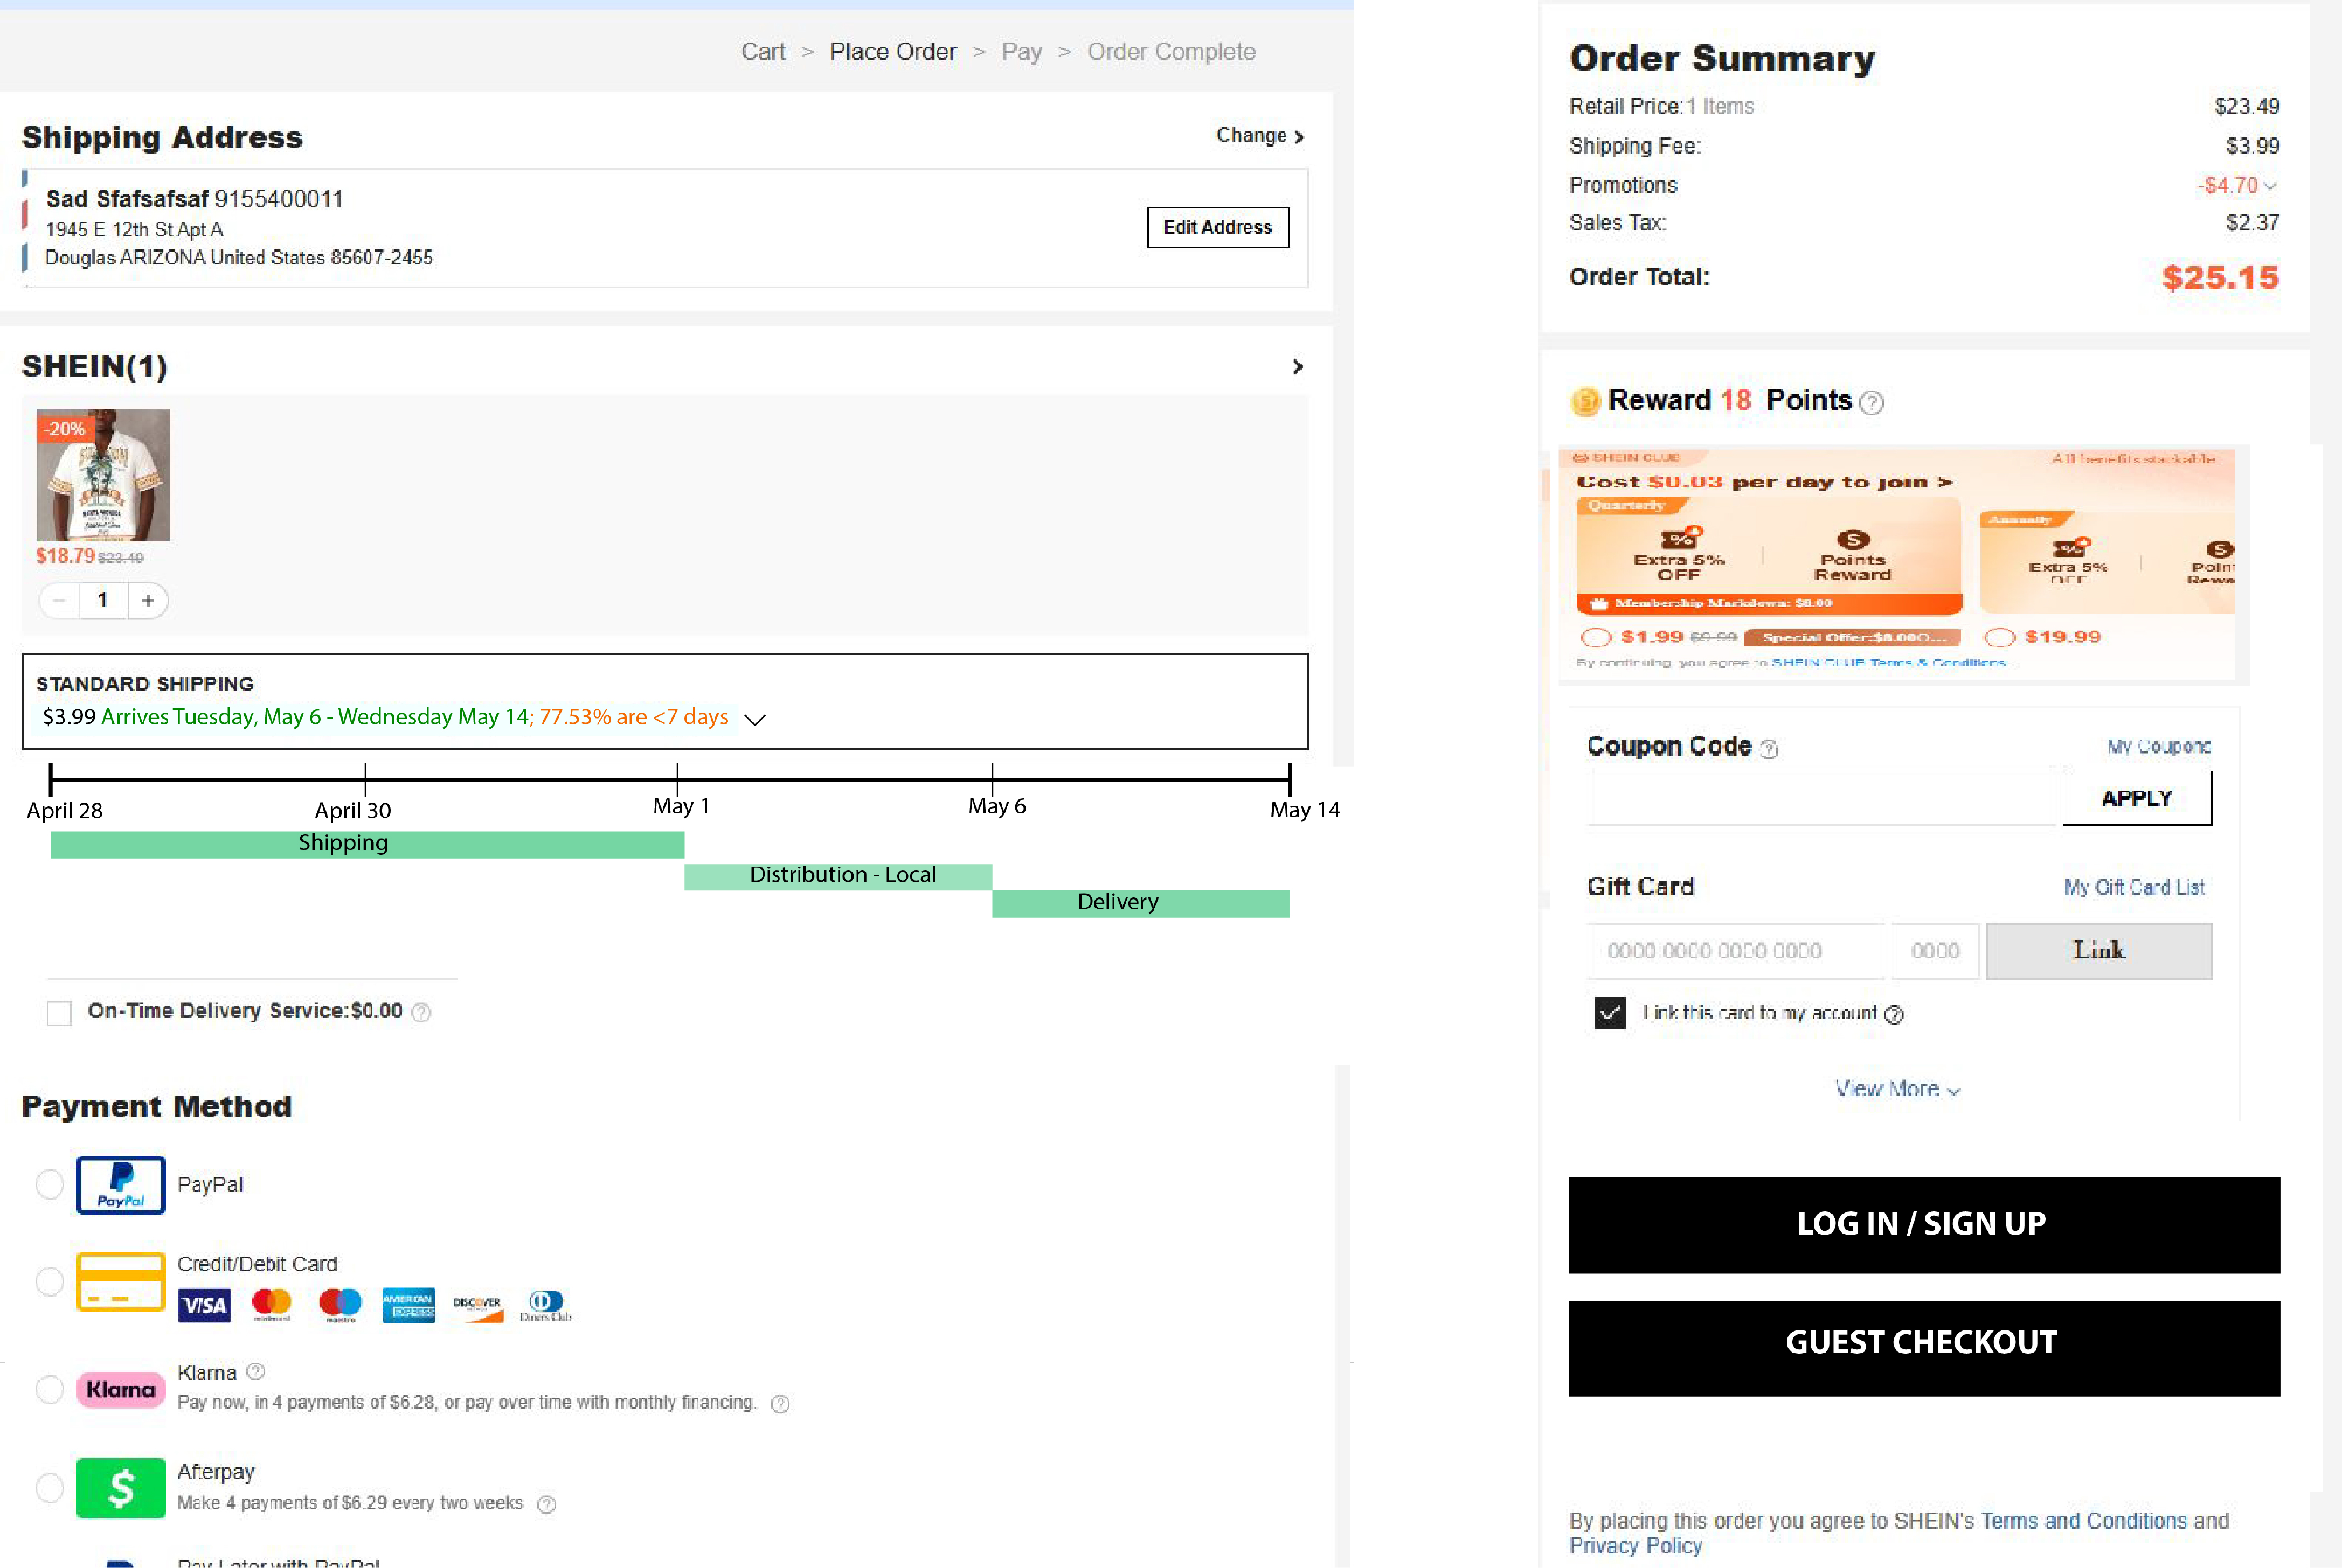Select Afterpay payment radio button
The height and width of the screenshot is (1568, 2342).
(49, 1488)
